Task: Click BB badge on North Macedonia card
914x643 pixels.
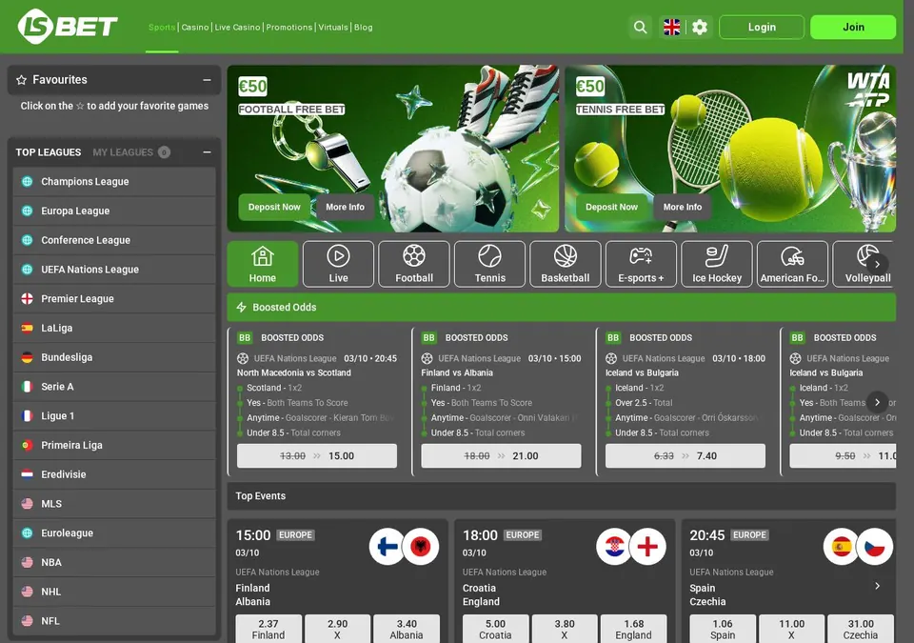Action: (x=245, y=338)
